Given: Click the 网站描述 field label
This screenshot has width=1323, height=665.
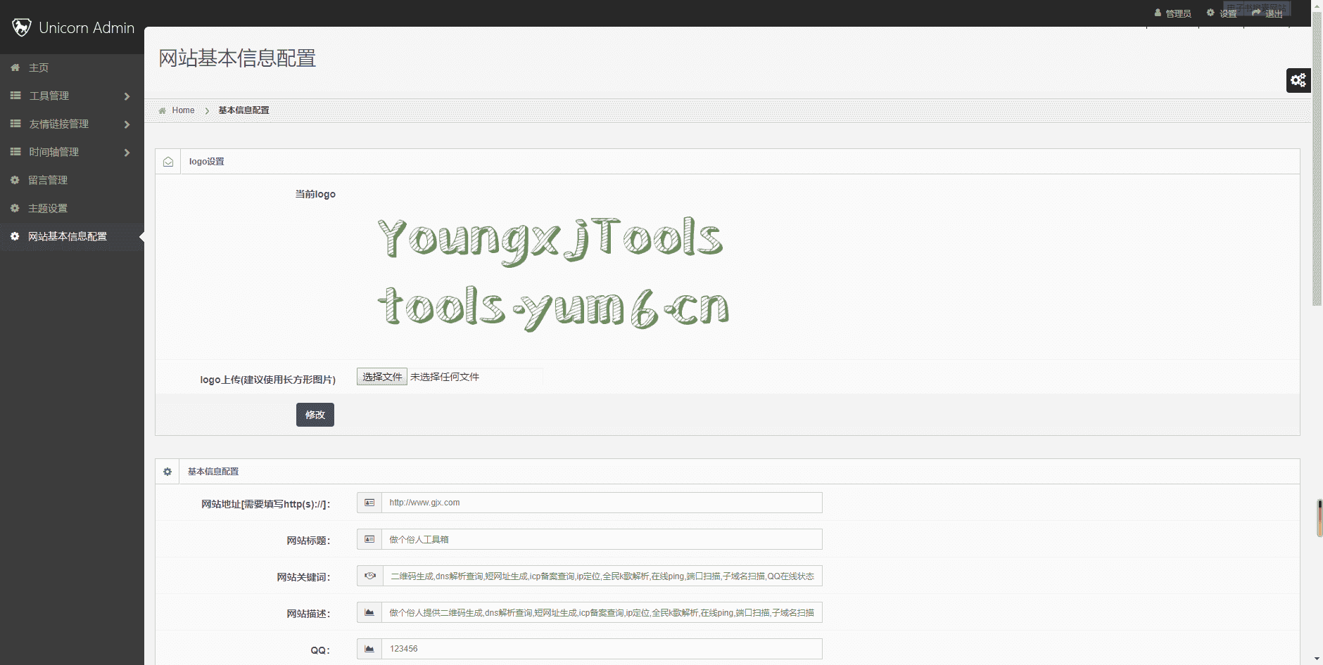Looking at the screenshot, I should pyautogui.click(x=308, y=614).
